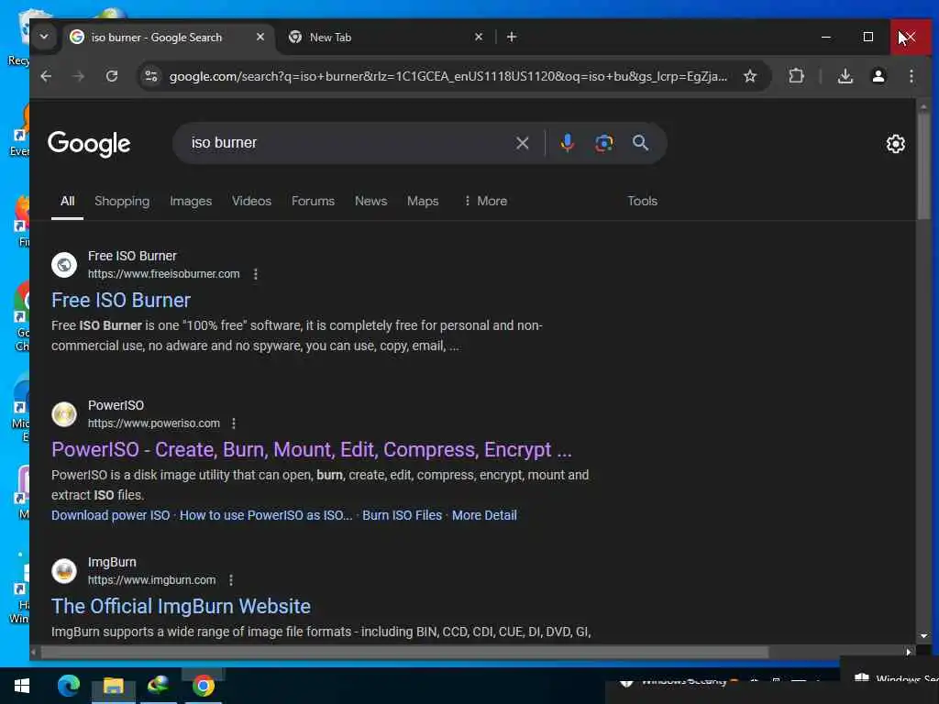Click the Google logo
The width and height of the screenshot is (939, 704).
pyautogui.click(x=89, y=144)
